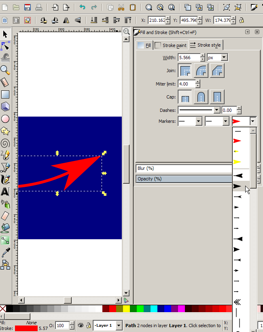Image resolution: width=263 pixels, height=332 pixels.
Task: Select the Bezier pen tool
Action: (5, 167)
